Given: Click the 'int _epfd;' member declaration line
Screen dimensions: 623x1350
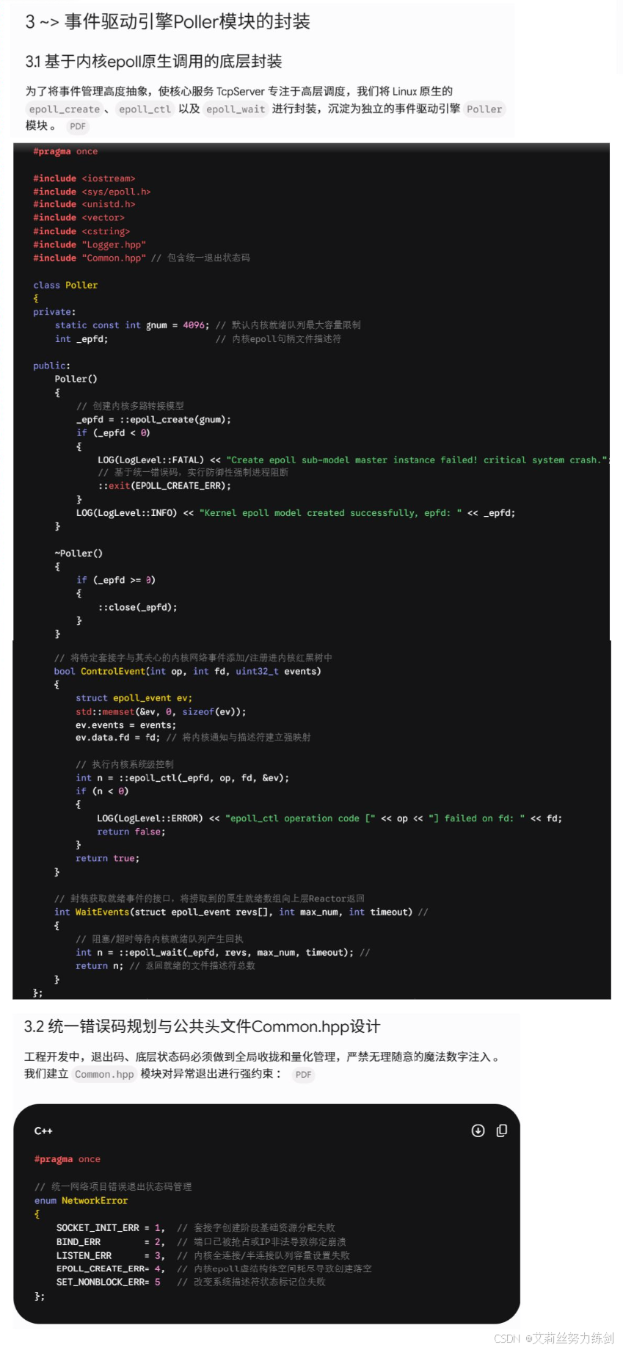Looking at the screenshot, I should [81, 339].
